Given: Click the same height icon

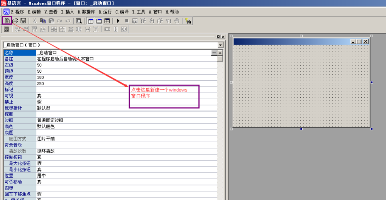Looking at the screenshot, I should click(116, 29).
